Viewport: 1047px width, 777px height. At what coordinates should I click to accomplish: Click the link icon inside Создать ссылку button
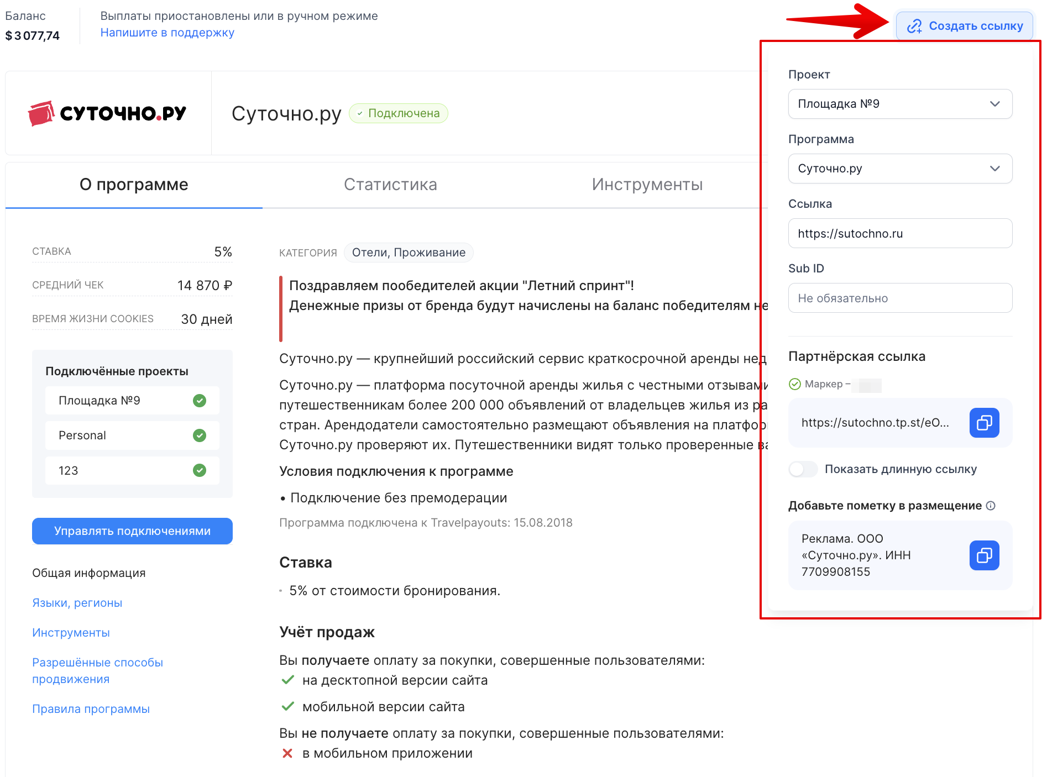point(914,26)
